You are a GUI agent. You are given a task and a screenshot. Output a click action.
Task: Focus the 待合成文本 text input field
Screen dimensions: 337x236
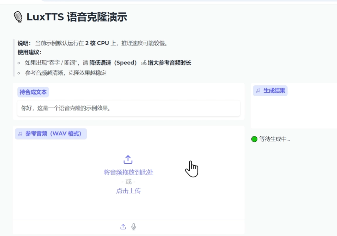[128, 108]
